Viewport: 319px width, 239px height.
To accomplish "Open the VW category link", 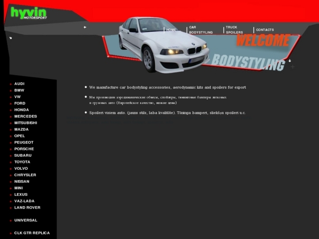I will (17, 97).
